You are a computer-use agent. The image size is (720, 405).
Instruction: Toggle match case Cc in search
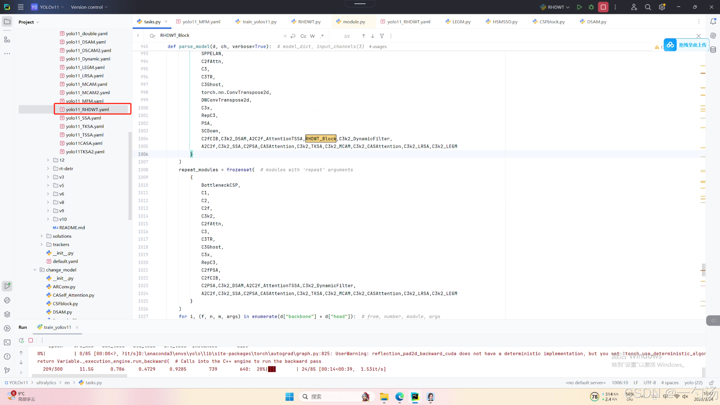coord(303,36)
